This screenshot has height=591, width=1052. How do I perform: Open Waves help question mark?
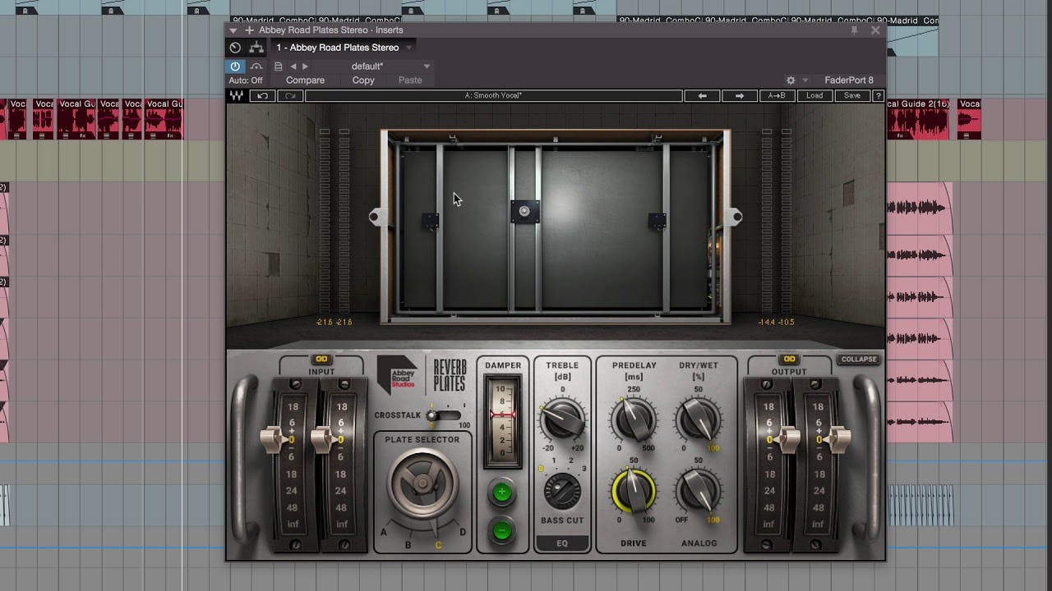pyautogui.click(x=878, y=96)
